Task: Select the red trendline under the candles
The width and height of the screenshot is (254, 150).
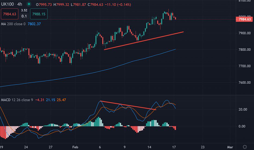Action: pyautogui.click(x=144, y=41)
